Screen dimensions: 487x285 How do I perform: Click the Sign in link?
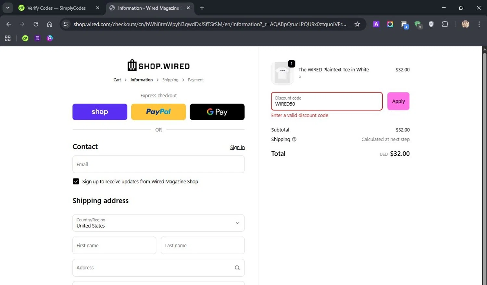(x=237, y=147)
